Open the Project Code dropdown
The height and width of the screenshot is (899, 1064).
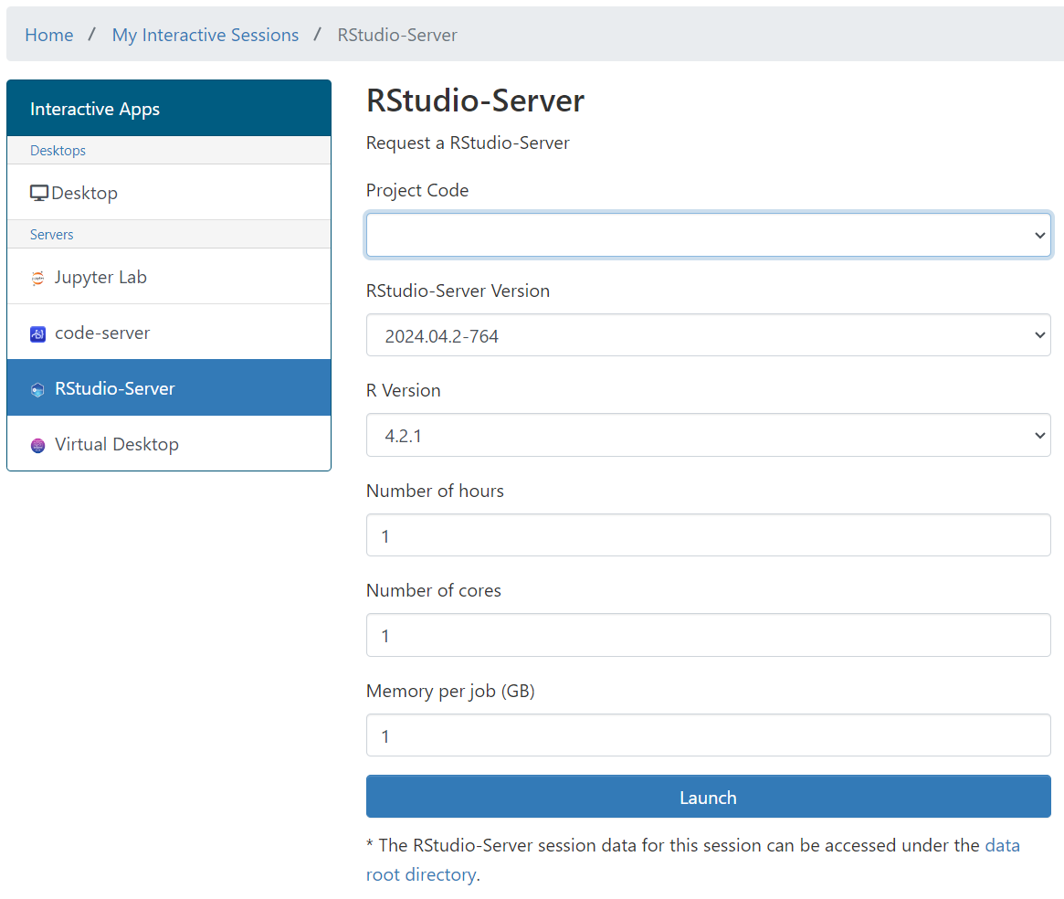[x=708, y=236]
